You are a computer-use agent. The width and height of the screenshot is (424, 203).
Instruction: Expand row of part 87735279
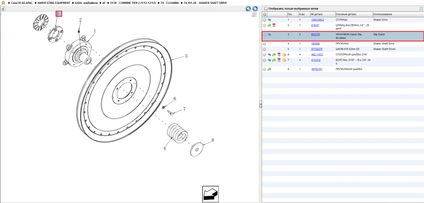[265, 49]
